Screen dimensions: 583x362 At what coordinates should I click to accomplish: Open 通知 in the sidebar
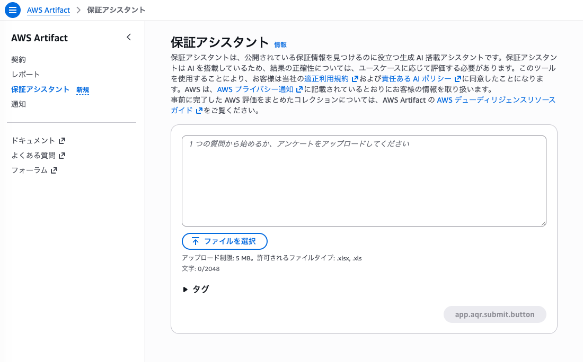click(x=19, y=104)
